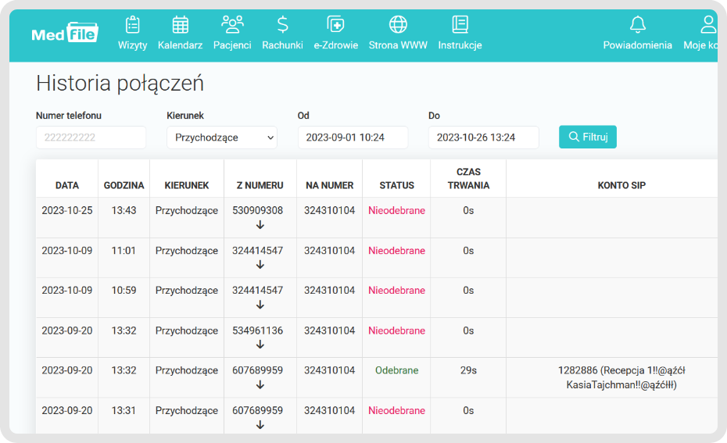Open the Wizyty clipboard icon
The width and height of the screenshot is (727, 443).
(x=132, y=24)
